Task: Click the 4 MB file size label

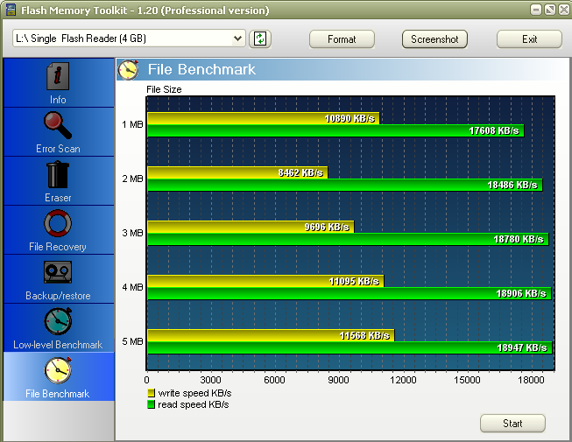Action: (x=132, y=287)
